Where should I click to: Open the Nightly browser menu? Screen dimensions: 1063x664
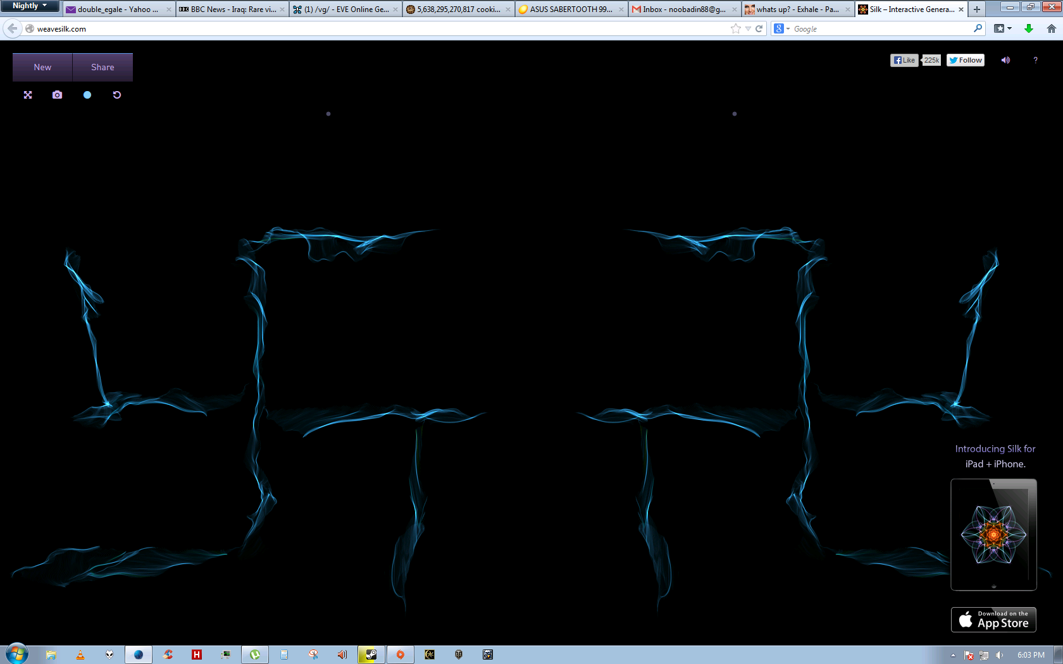point(30,6)
